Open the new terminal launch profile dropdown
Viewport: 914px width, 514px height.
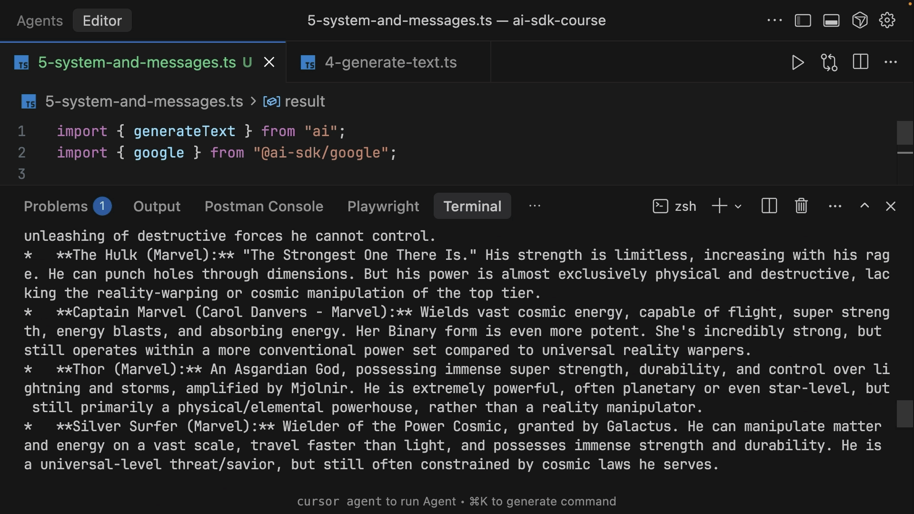coord(738,206)
